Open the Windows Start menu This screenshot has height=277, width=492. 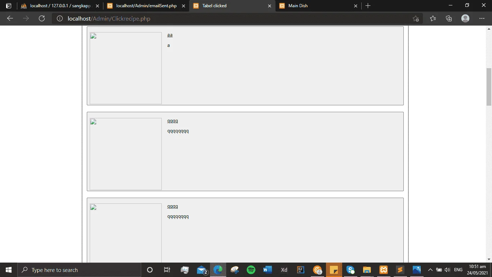(9, 270)
